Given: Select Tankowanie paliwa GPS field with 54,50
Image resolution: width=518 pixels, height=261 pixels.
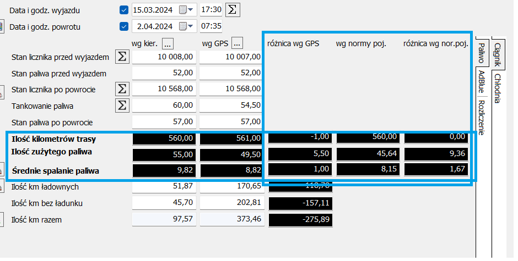Looking at the screenshot, I should click(x=231, y=104).
